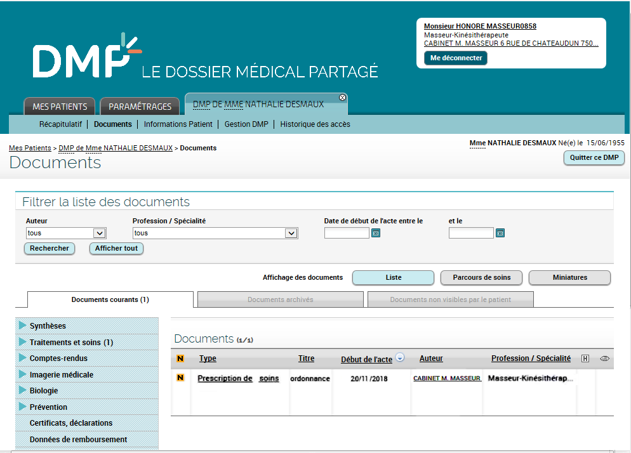
Task: Click the start date input field
Action: point(347,233)
